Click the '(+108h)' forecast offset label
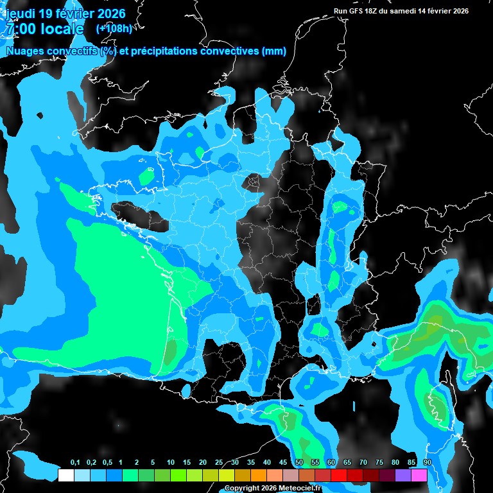 [x=114, y=28]
